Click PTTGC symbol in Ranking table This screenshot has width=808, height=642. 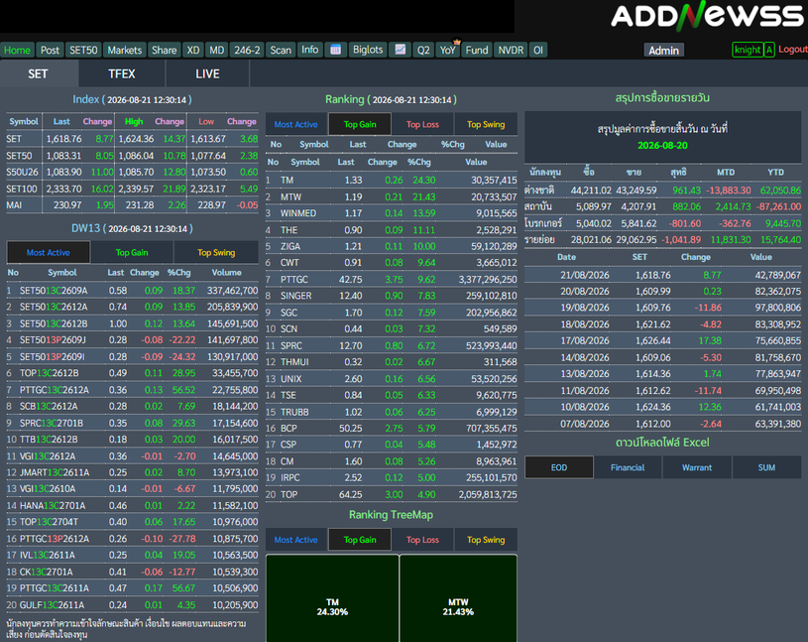pyautogui.click(x=294, y=280)
